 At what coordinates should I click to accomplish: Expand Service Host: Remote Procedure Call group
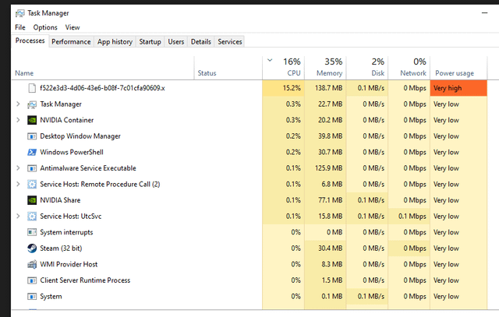18,184
